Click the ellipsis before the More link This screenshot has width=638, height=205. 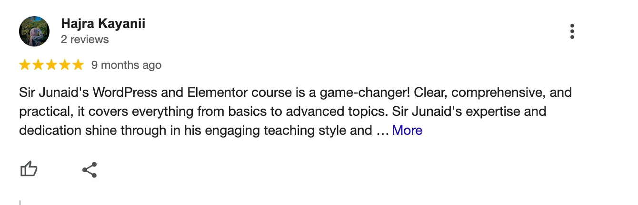[x=382, y=130]
